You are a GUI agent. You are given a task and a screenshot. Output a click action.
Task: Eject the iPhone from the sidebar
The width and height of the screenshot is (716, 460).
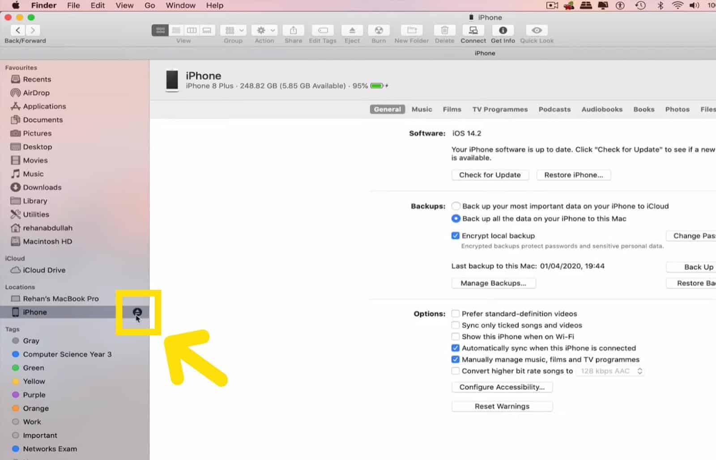click(137, 312)
